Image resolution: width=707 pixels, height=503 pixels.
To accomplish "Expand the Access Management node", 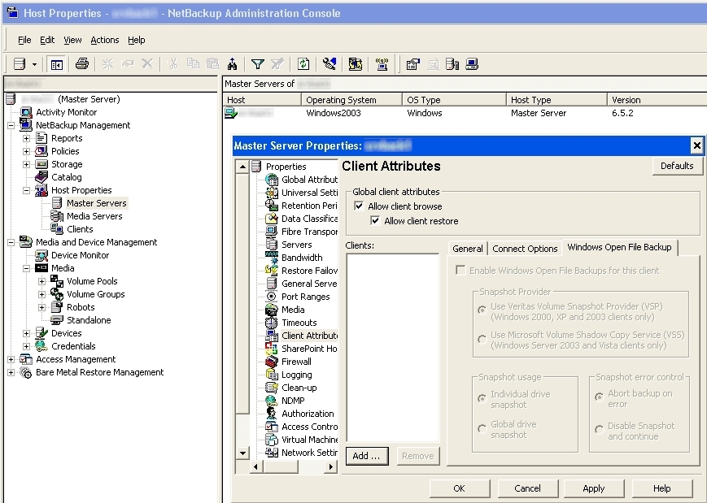I will [11, 359].
